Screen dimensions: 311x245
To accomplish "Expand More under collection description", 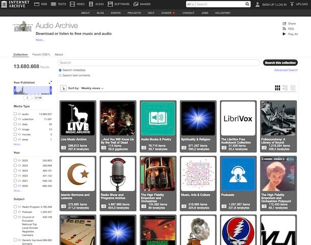I will [x=40, y=40].
